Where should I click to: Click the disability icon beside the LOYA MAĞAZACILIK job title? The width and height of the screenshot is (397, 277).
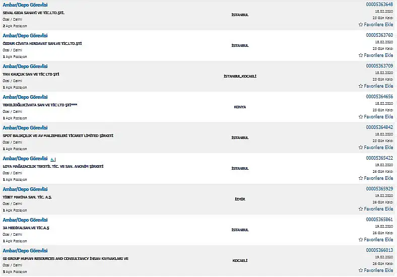tap(53, 160)
